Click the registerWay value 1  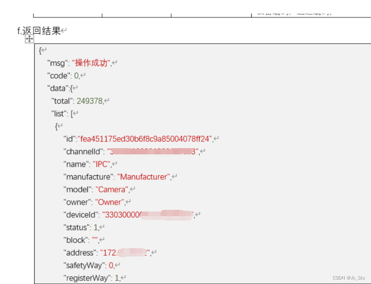point(117,278)
